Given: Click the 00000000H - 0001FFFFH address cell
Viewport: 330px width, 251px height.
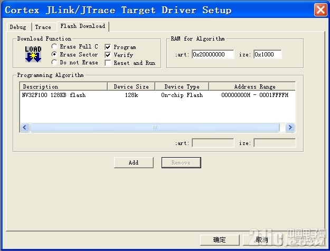Looking at the screenshot, I should point(255,95).
